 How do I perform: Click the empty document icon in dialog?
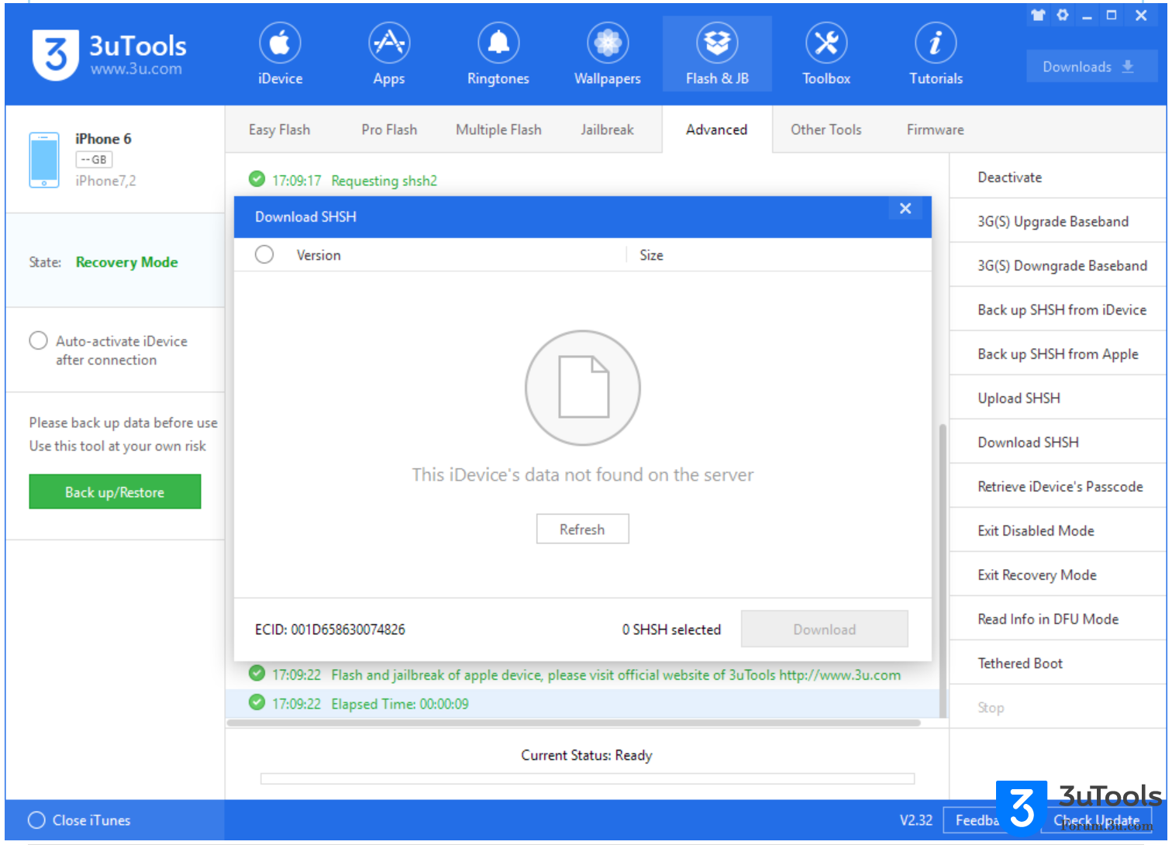coord(583,388)
